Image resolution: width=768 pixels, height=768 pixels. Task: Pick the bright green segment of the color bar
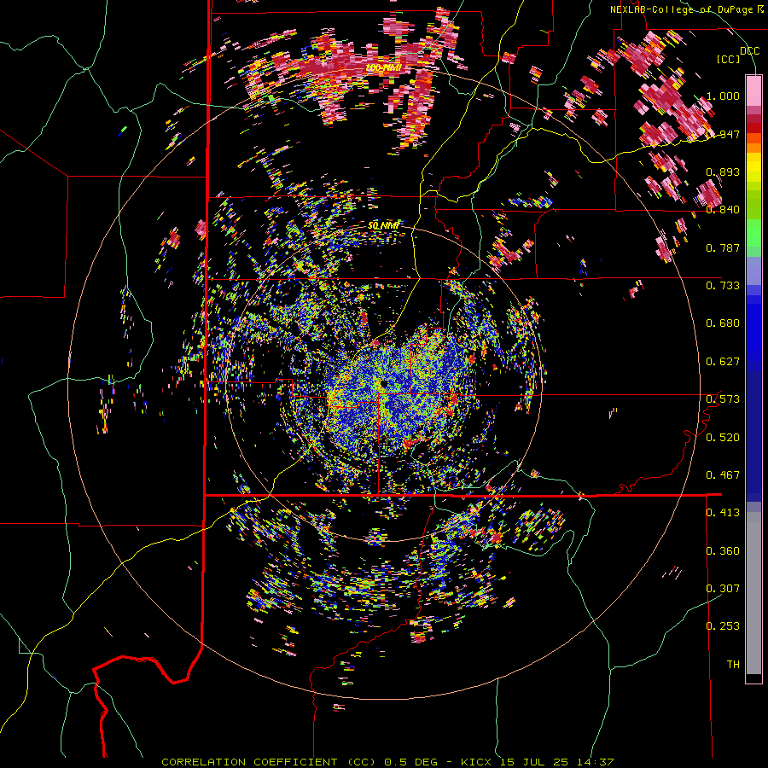click(x=753, y=233)
